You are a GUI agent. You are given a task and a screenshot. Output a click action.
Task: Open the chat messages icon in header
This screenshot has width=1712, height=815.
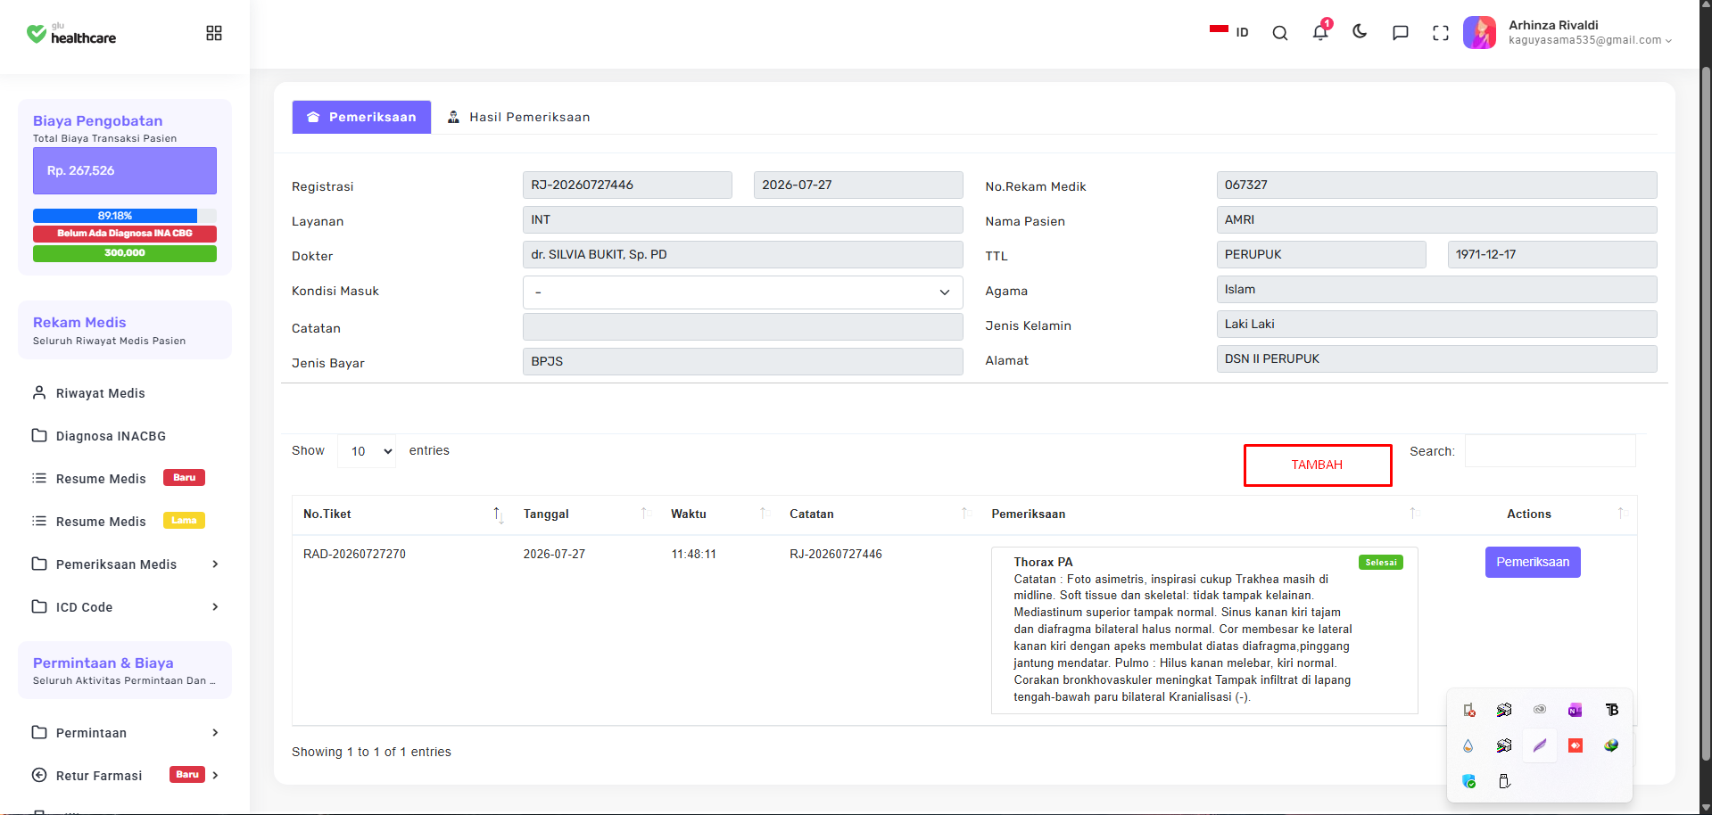[x=1401, y=33]
